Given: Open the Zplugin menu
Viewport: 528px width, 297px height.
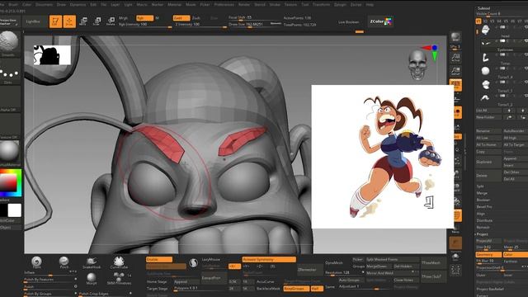Looking at the screenshot, I should click(x=341, y=4).
